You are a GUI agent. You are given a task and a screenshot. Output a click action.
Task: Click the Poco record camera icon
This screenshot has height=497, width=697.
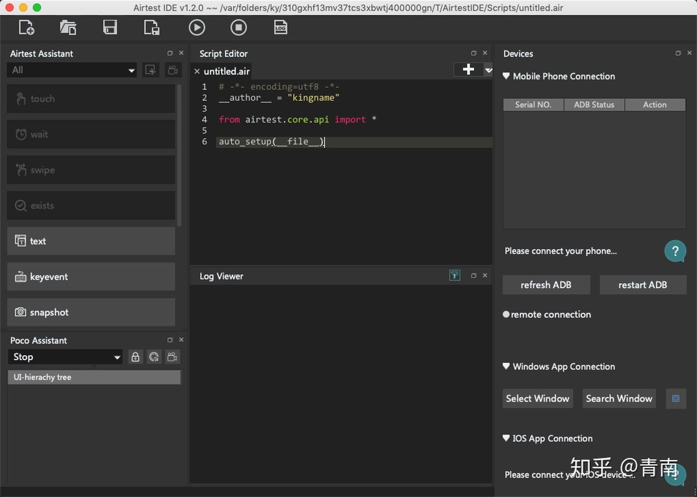(x=172, y=357)
